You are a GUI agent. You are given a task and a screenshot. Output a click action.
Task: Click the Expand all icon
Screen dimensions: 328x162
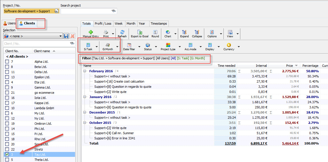point(184,32)
